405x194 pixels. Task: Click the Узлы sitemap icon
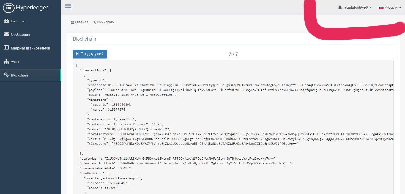click(x=6, y=61)
